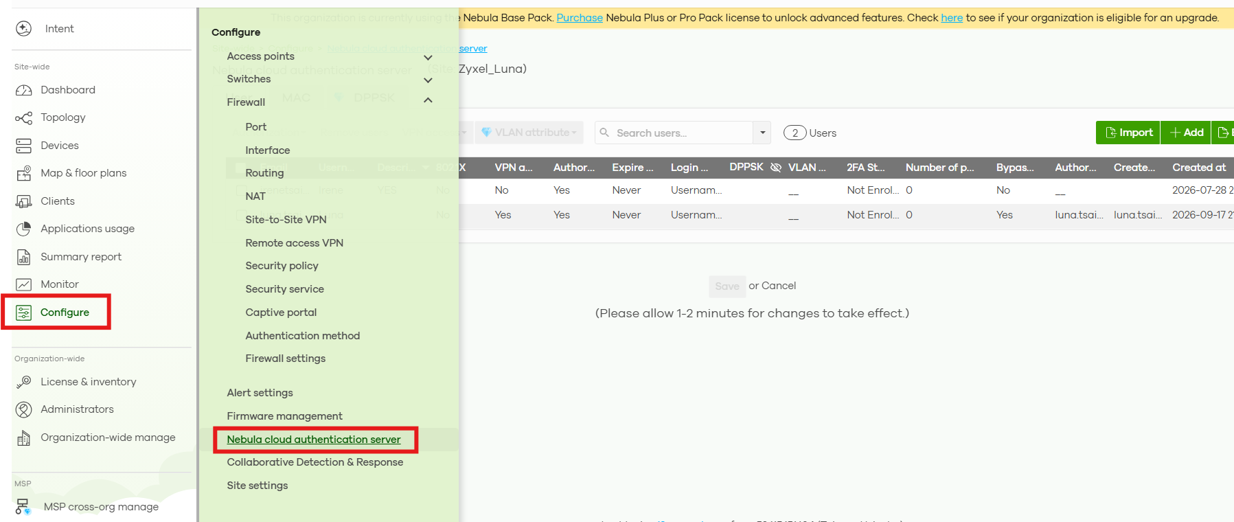
Task: Collapse the Firewall submenu chevron
Action: pos(428,100)
